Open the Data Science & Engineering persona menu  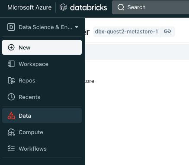[x=42, y=27]
